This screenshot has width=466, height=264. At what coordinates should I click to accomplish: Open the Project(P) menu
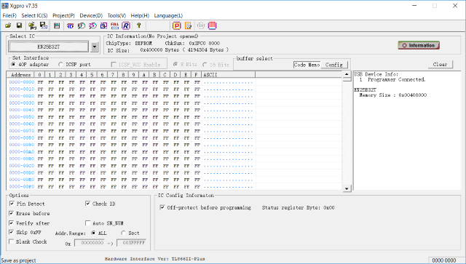[x=63, y=15]
